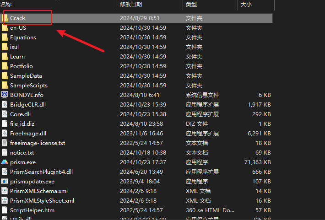Click the Equations folder icon
Screen dimensions: 325x220
[x=5, y=38]
